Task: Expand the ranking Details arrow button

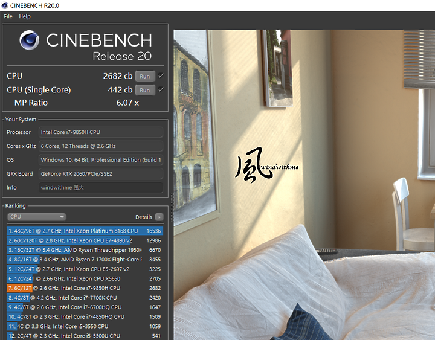Action: click(x=159, y=217)
